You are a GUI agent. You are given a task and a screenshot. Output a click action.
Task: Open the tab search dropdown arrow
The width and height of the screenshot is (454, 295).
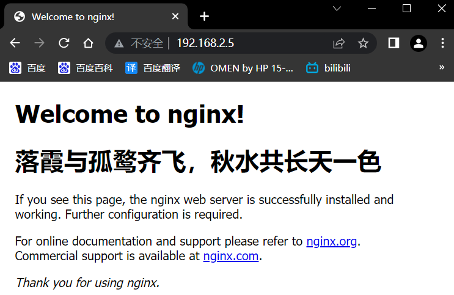point(337,9)
